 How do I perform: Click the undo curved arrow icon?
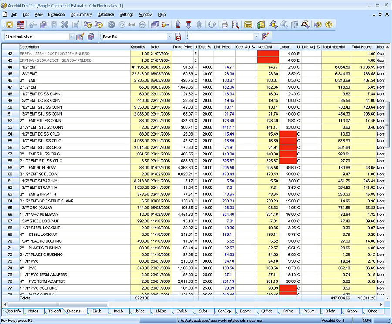pos(212,25)
